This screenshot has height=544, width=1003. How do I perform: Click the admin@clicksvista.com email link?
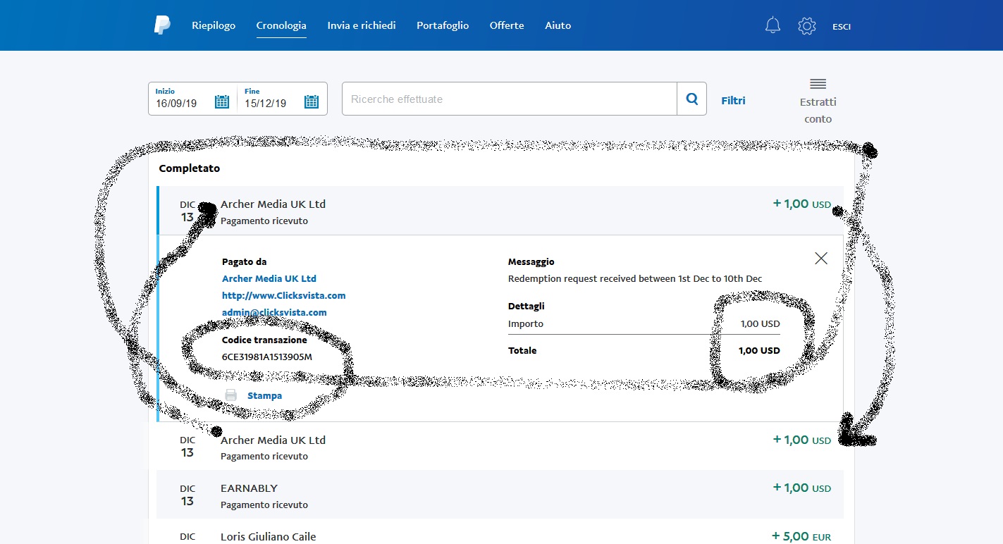274,312
